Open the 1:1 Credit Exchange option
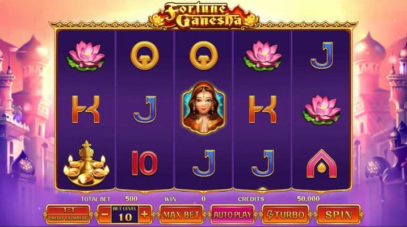 [68, 215]
